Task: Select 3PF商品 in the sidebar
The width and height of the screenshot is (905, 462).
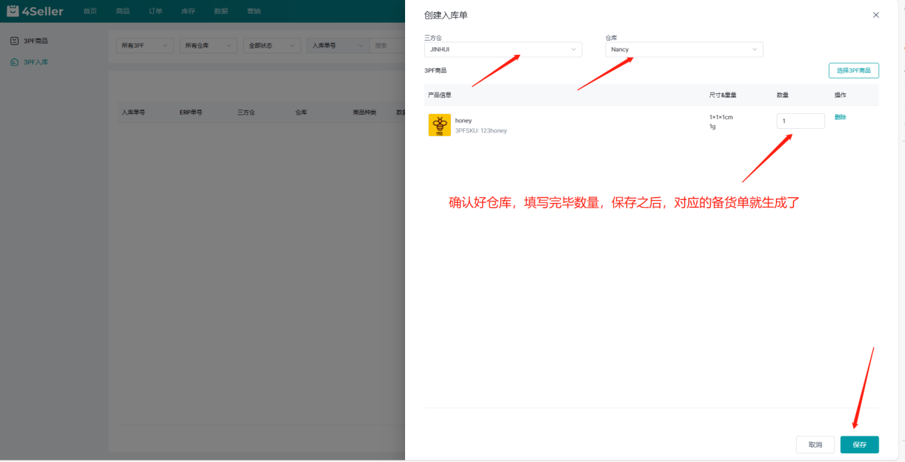Action: point(36,41)
